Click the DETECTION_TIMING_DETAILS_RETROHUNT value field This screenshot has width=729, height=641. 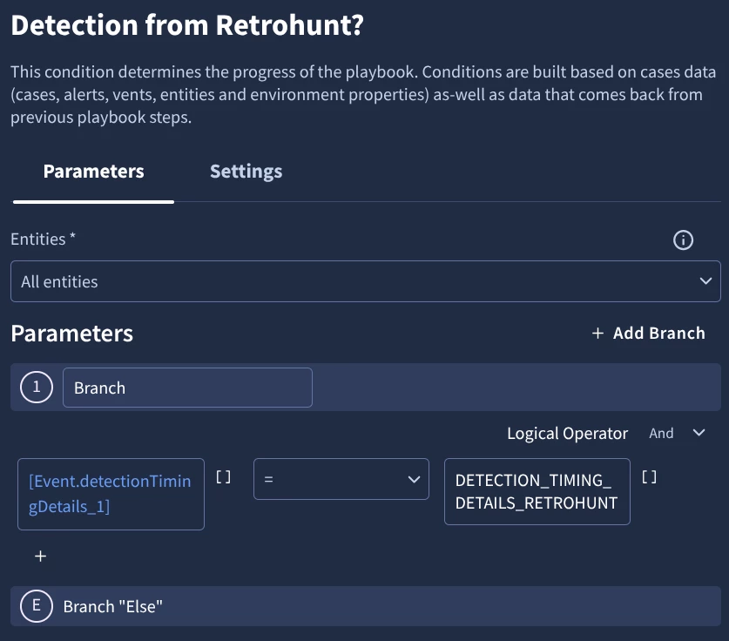(537, 492)
